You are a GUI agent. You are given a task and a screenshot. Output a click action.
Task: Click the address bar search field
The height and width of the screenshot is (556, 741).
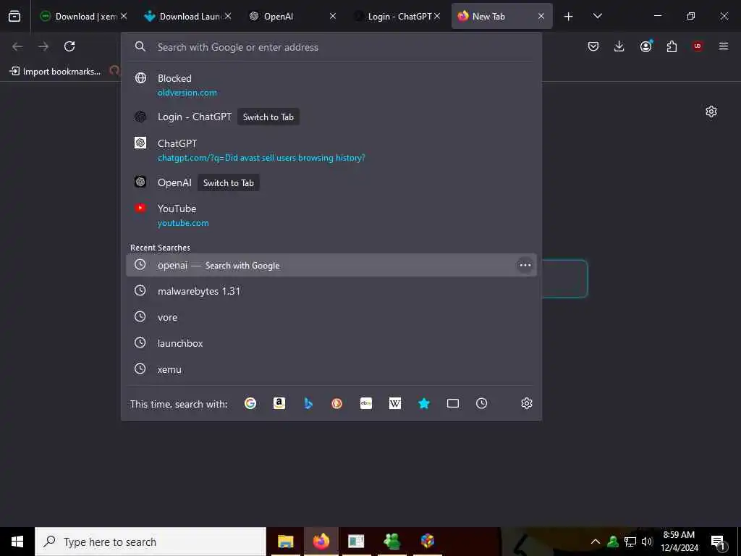tap(331, 47)
